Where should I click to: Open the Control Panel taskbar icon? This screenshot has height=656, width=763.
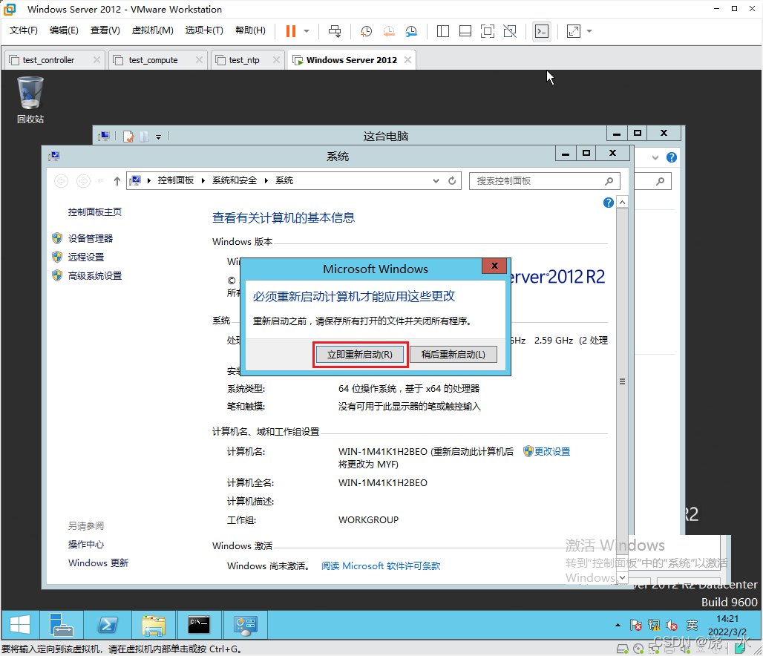point(245,624)
